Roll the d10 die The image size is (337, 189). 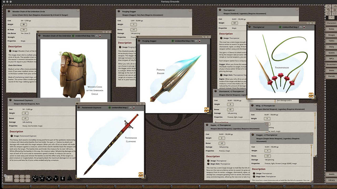[x=48, y=179]
